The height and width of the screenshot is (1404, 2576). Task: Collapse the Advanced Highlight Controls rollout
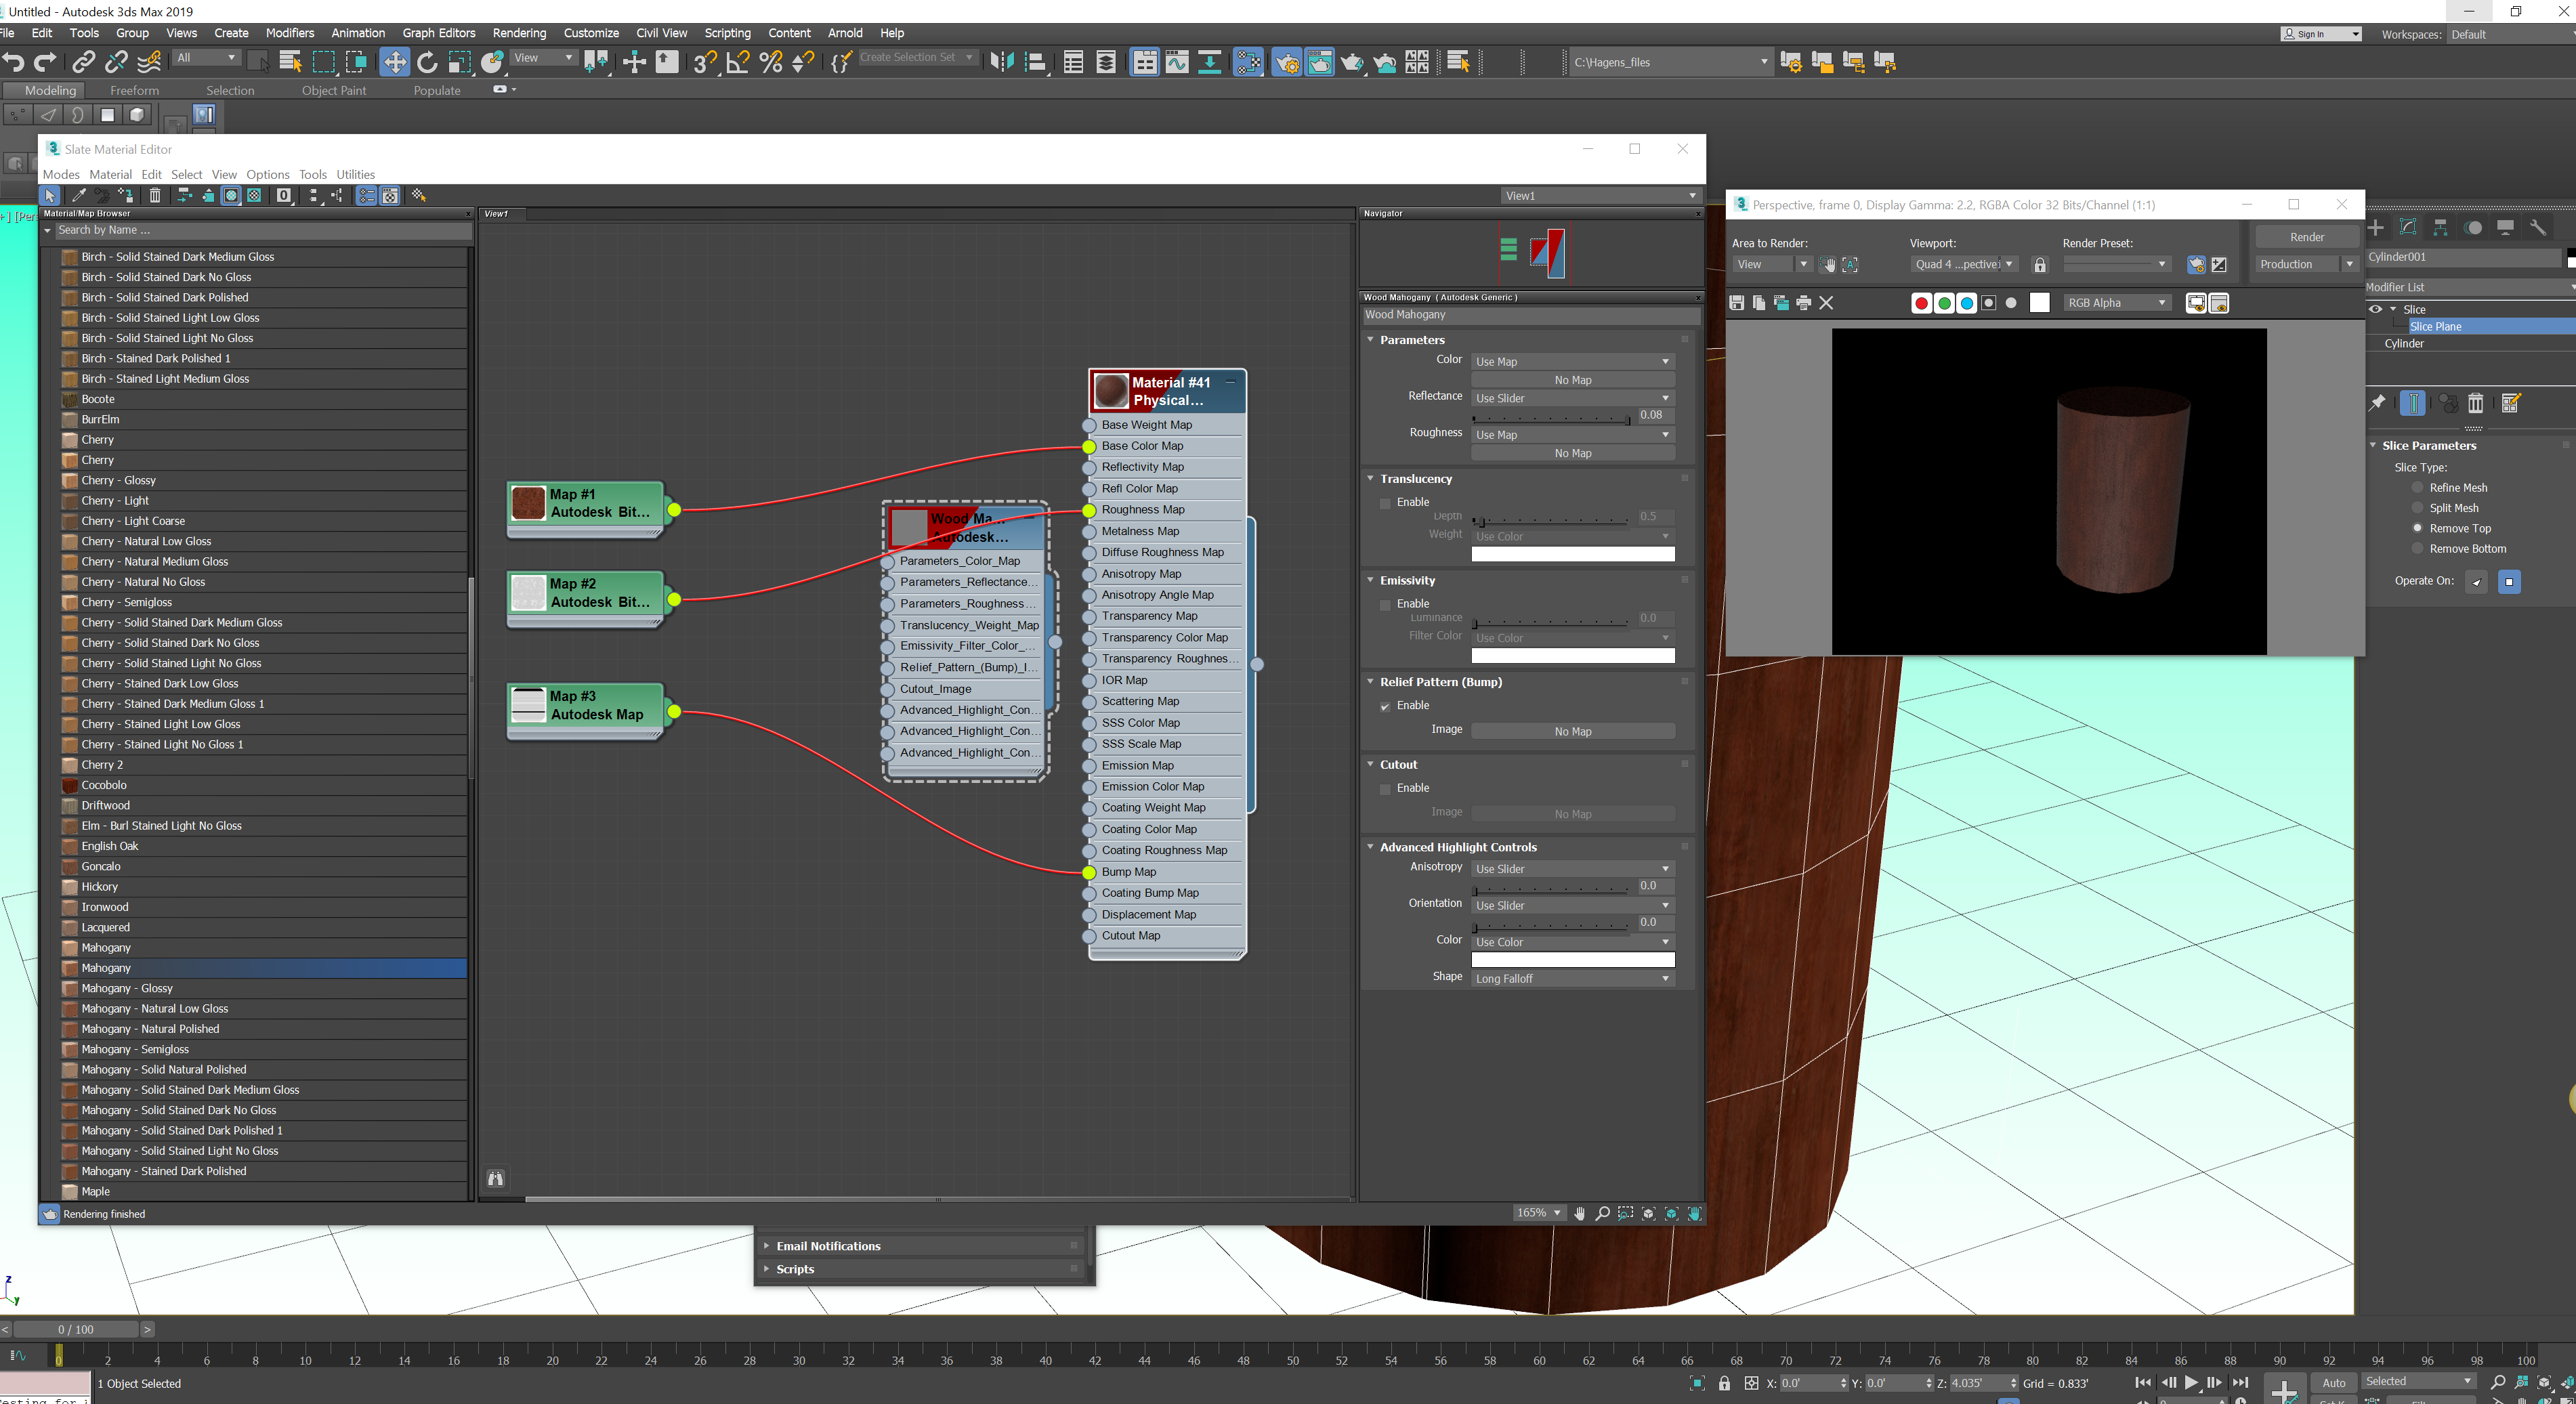[1371, 847]
